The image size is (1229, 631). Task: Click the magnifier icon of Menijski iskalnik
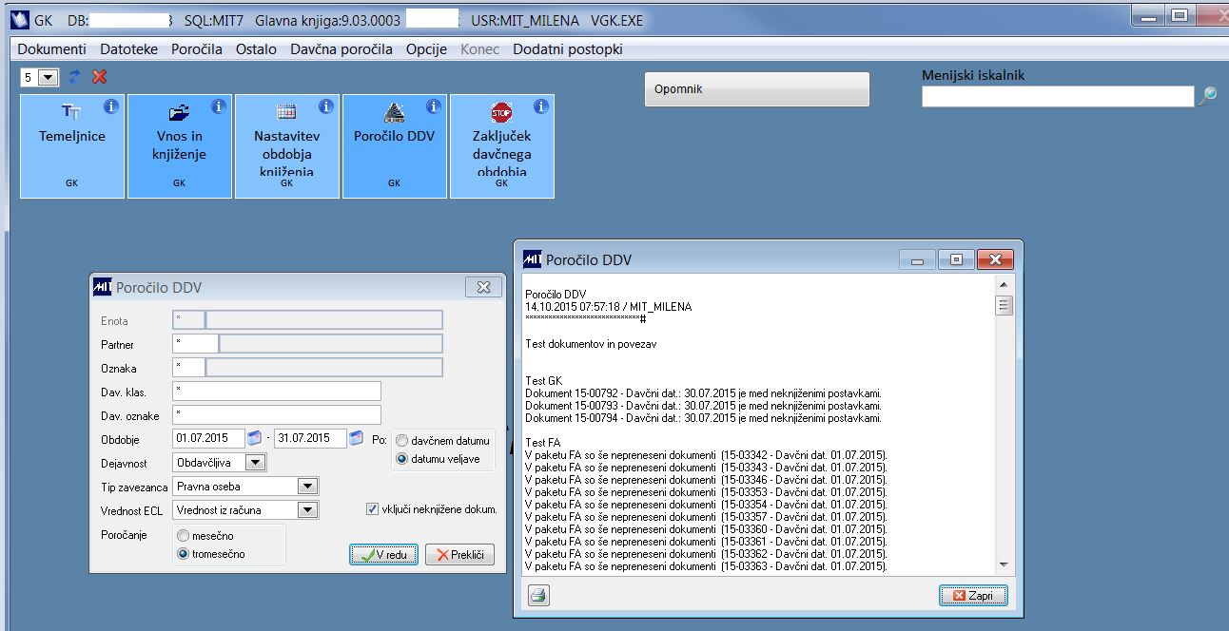tap(1207, 96)
